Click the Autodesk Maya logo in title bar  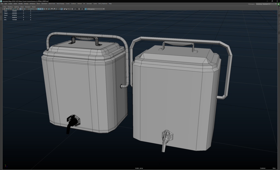point(1,1)
